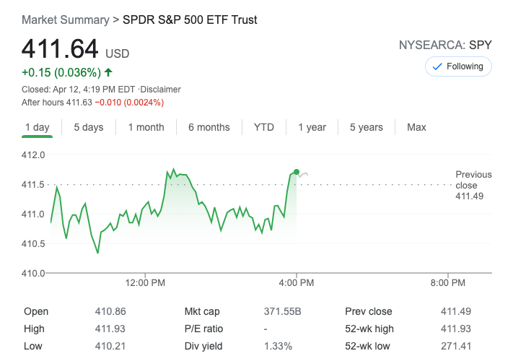The width and height of the screenshot is (513, 364).
Task: Select the YTD range tab
Action: [x=263, y=127]
